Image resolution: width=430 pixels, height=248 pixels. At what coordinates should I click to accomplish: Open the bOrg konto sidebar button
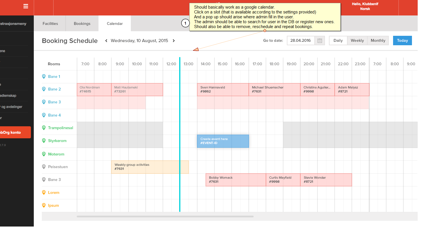(x=15, y=132)
